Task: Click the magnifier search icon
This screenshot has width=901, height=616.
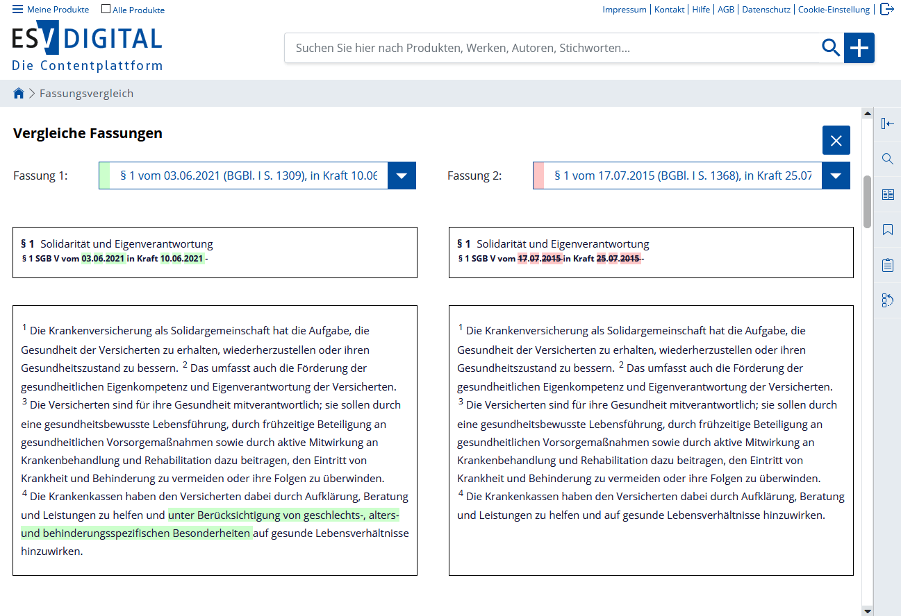Action: tap(831, 48)
